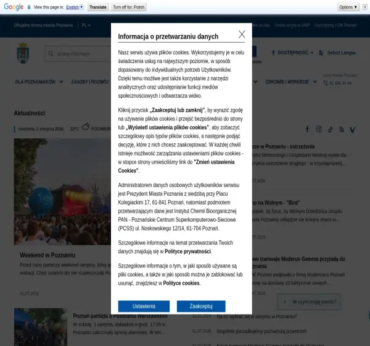Expand the DLA POZNANIAKÓW menu
370x346 pixels.
point(39,82)
